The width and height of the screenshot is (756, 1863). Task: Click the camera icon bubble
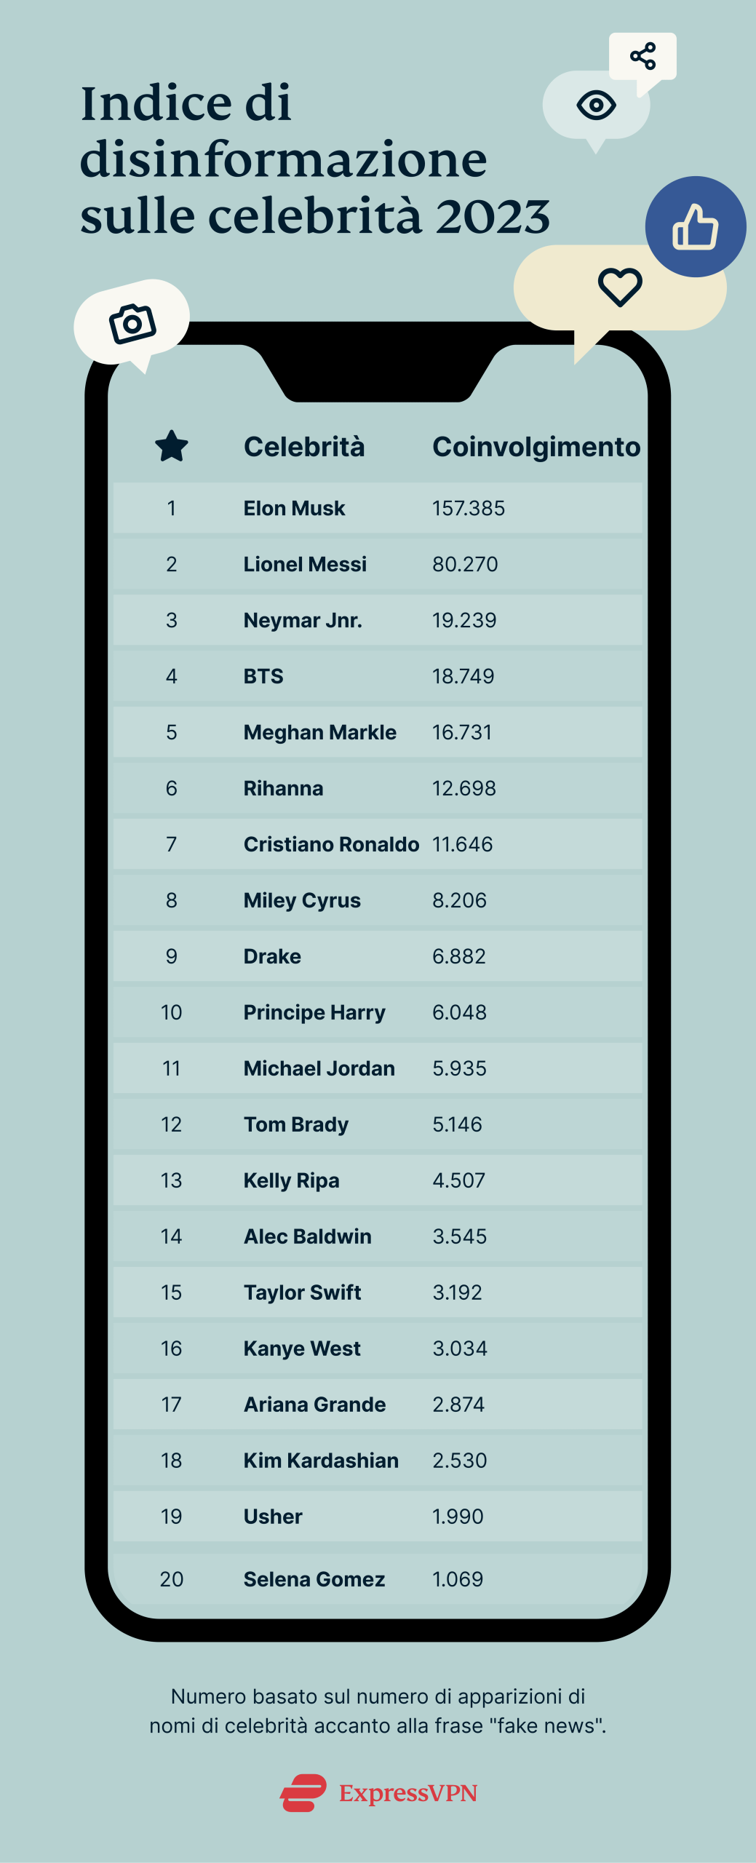point(132,323)
